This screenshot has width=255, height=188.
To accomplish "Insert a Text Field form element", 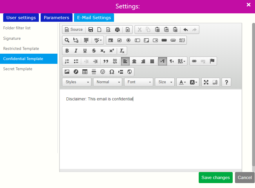I will click(138, 40).
